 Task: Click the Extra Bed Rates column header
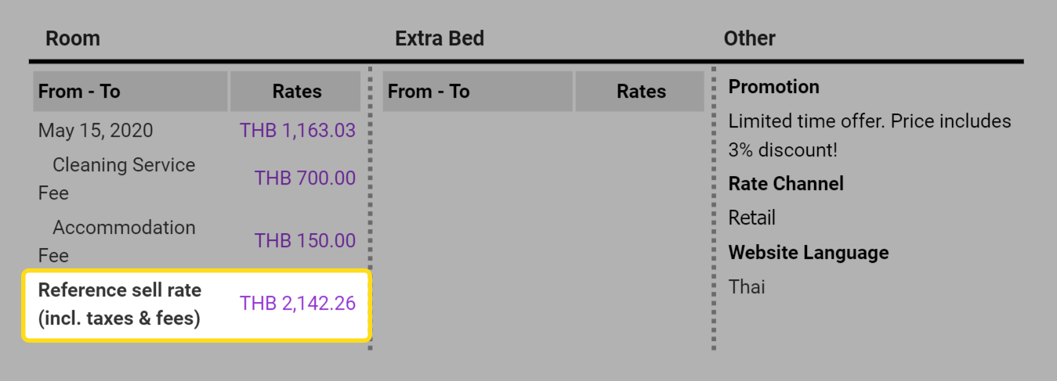coord(640,92)
